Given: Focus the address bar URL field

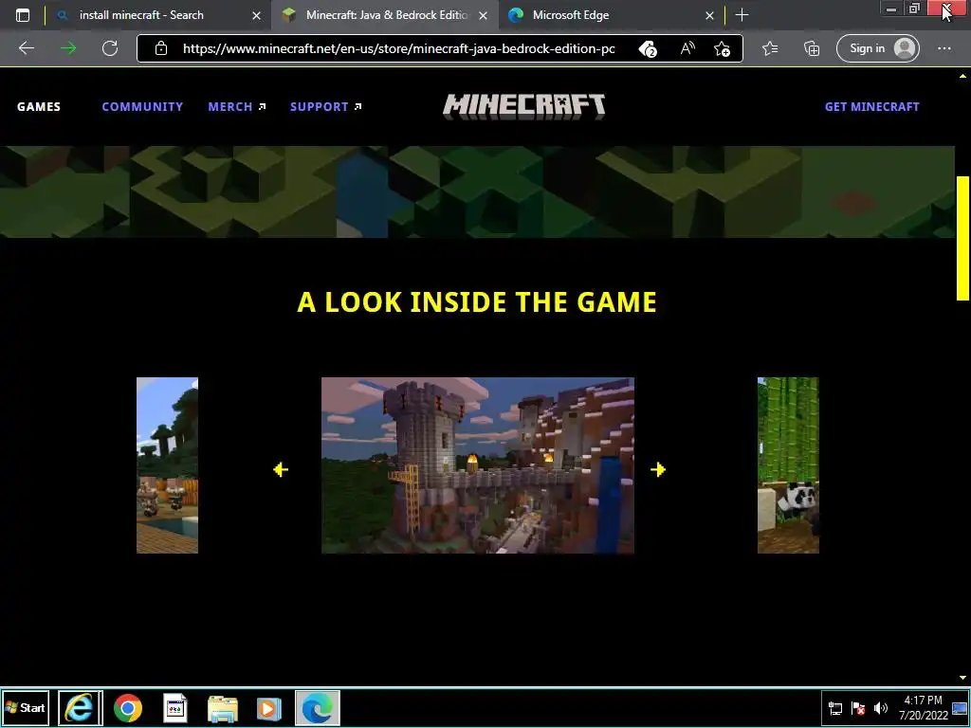Looking at the screenshot, I should click(399, 48).
